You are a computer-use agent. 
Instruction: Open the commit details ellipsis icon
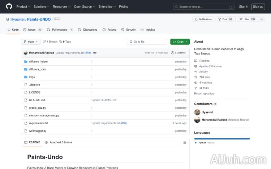coord(95,53)
